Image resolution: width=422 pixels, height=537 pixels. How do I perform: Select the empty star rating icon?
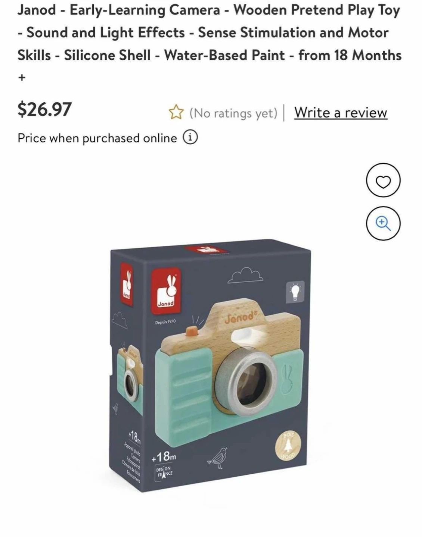(176, 112)
